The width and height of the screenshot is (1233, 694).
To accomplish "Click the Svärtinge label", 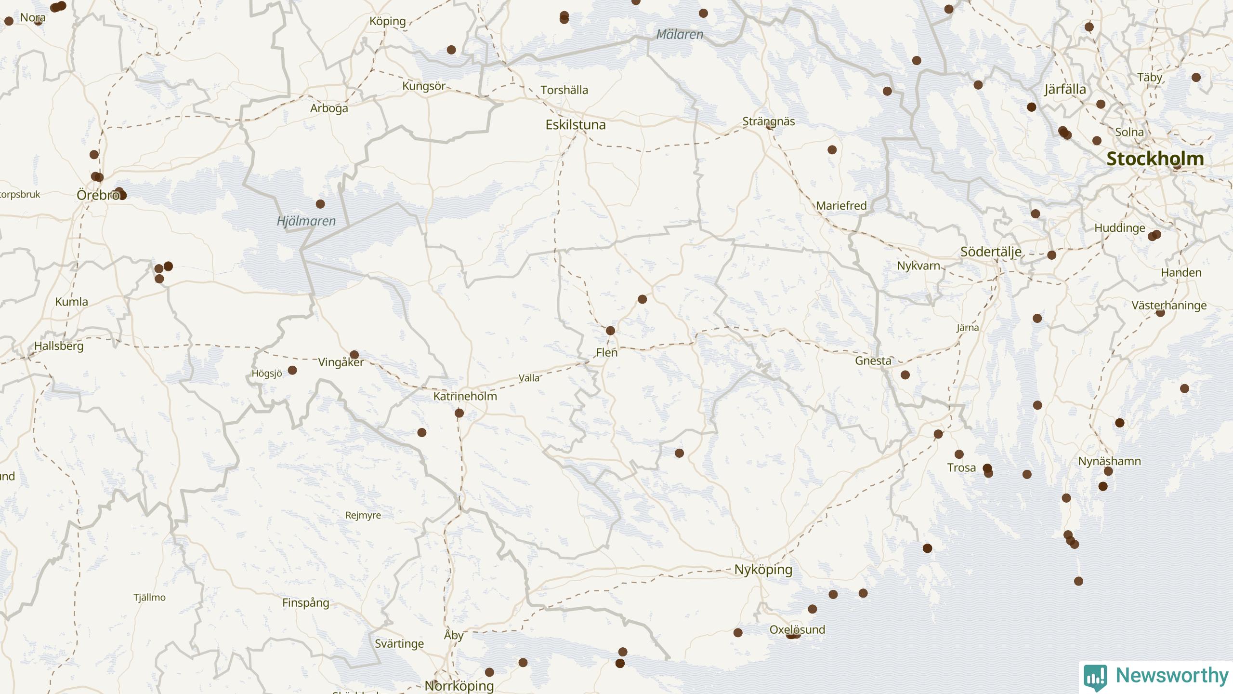I will click(x=399, y=644).
